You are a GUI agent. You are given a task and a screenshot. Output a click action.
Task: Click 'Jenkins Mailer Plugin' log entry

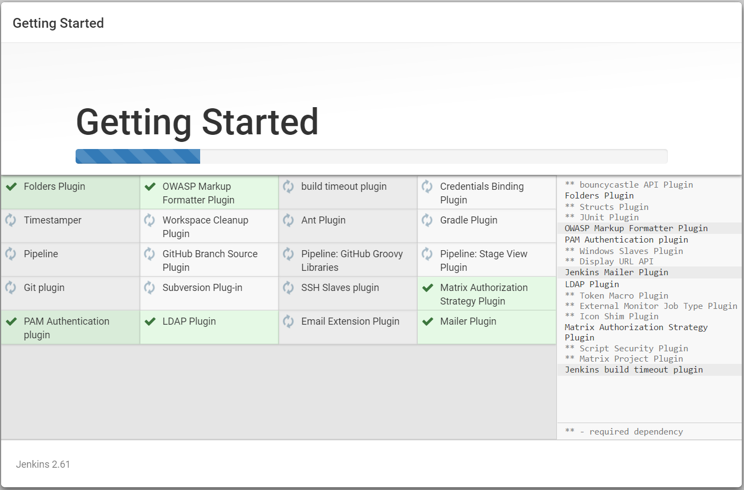(617, 272)
